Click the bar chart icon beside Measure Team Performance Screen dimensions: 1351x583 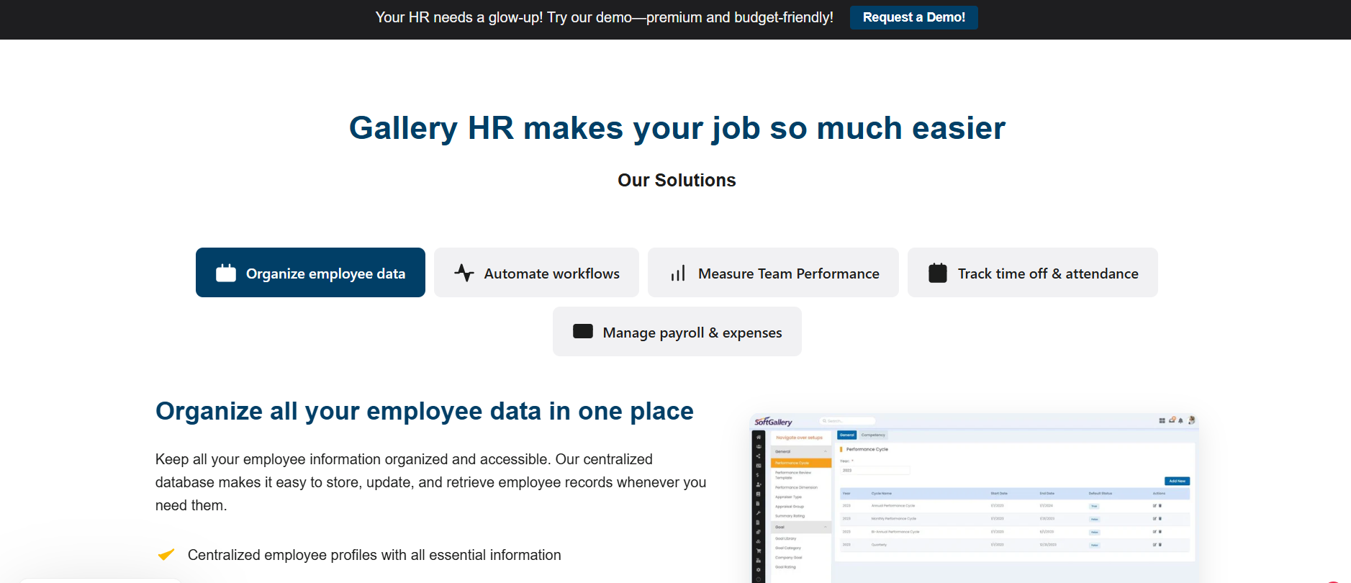pyautogui.click(x=678, y=274)
